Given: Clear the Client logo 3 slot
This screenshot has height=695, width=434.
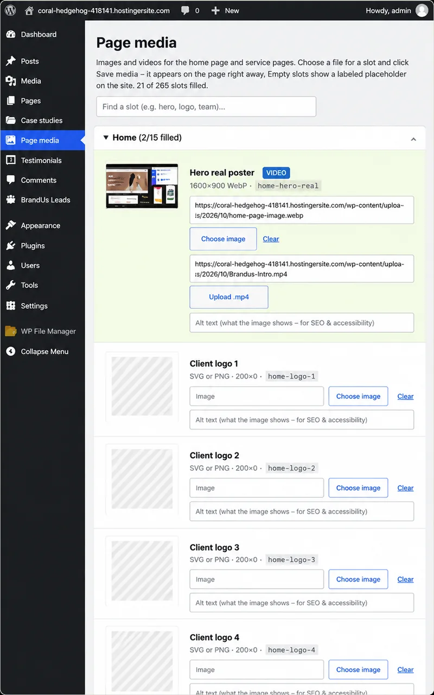Looking at the screenshot, I should pos(405,579).
